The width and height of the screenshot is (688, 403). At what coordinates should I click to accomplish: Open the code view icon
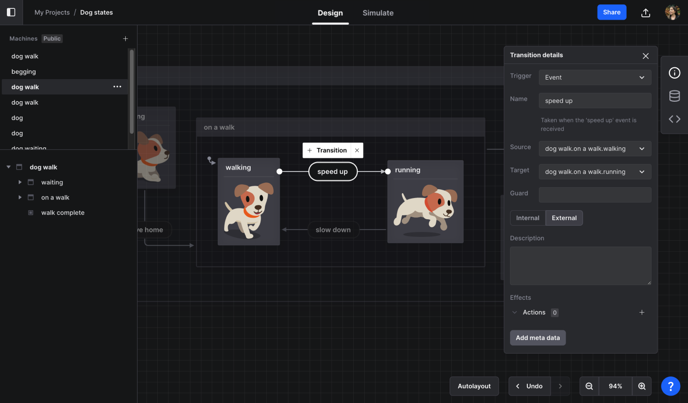[x=674, y=119]
